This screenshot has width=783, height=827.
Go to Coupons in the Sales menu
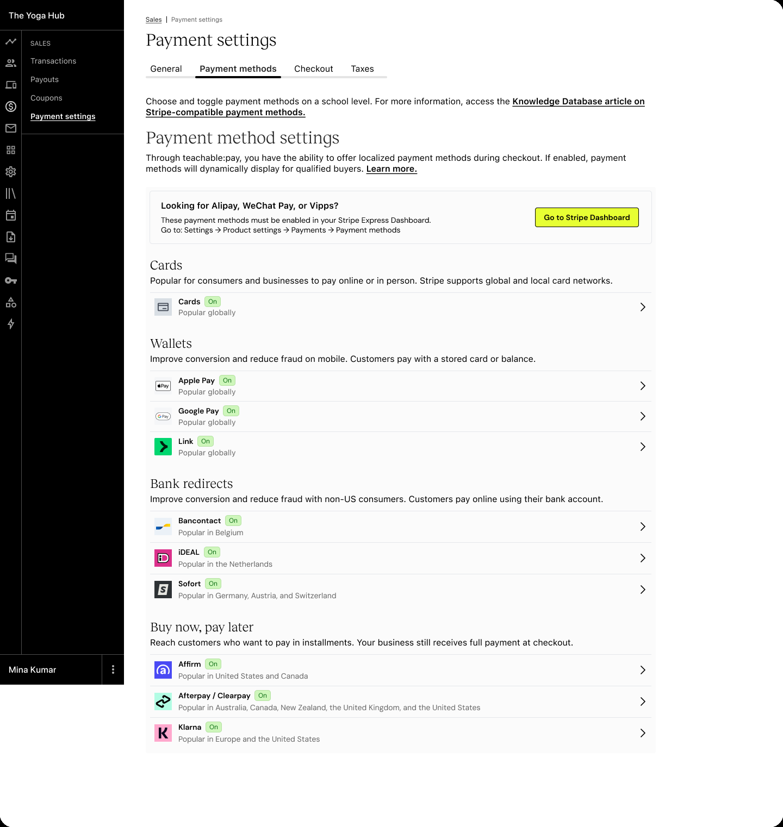[x=46, y=98]
